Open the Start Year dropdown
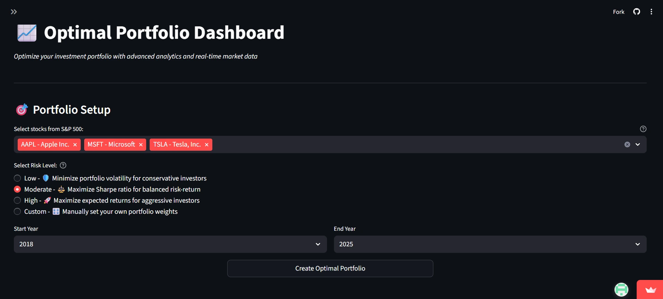 point(170,244)
